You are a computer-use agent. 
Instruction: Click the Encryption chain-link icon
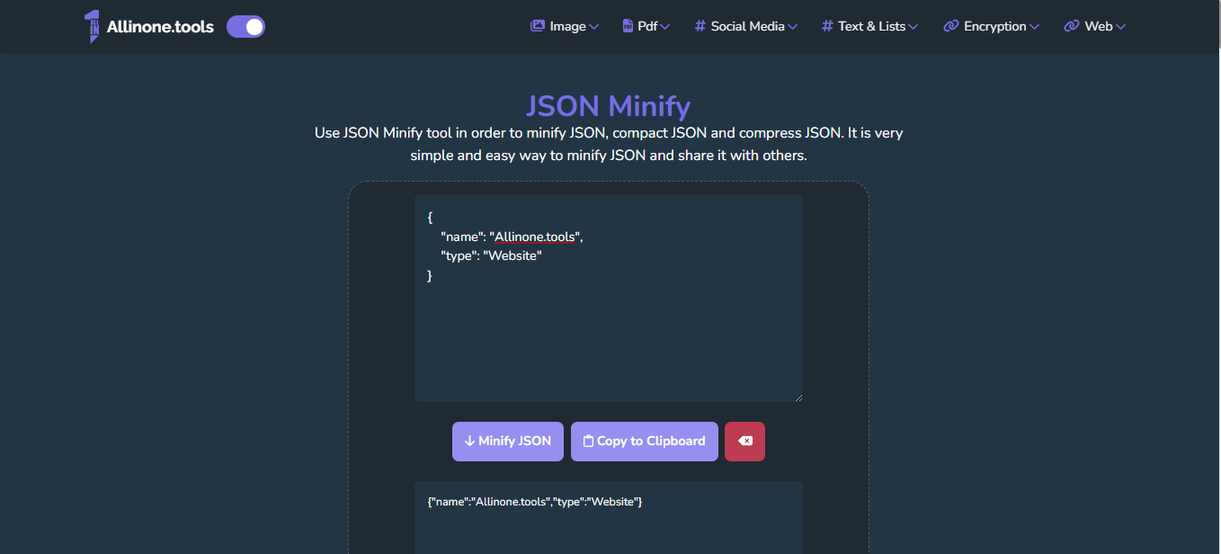(950, 26)
